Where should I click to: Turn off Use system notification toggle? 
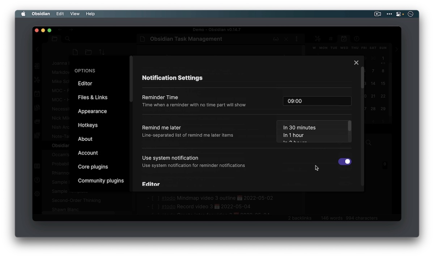tap(345, 161)
